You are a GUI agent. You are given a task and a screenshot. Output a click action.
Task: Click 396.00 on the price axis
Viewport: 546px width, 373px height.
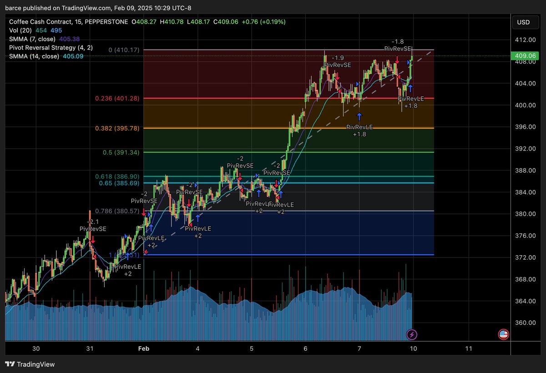pos(526,127)
